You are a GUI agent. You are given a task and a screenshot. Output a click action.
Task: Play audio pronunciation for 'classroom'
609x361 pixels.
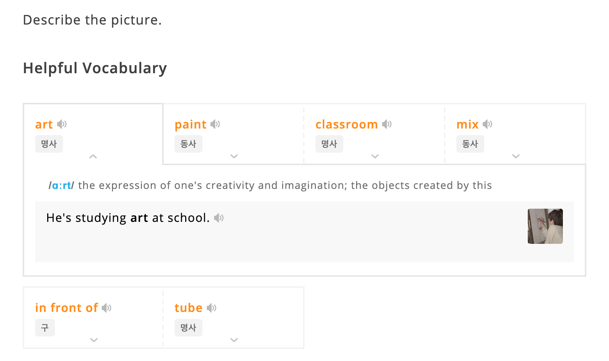point(387,124)
